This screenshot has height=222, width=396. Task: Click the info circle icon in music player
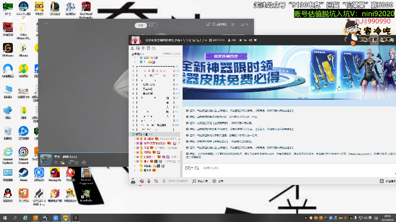click(84, 163)
